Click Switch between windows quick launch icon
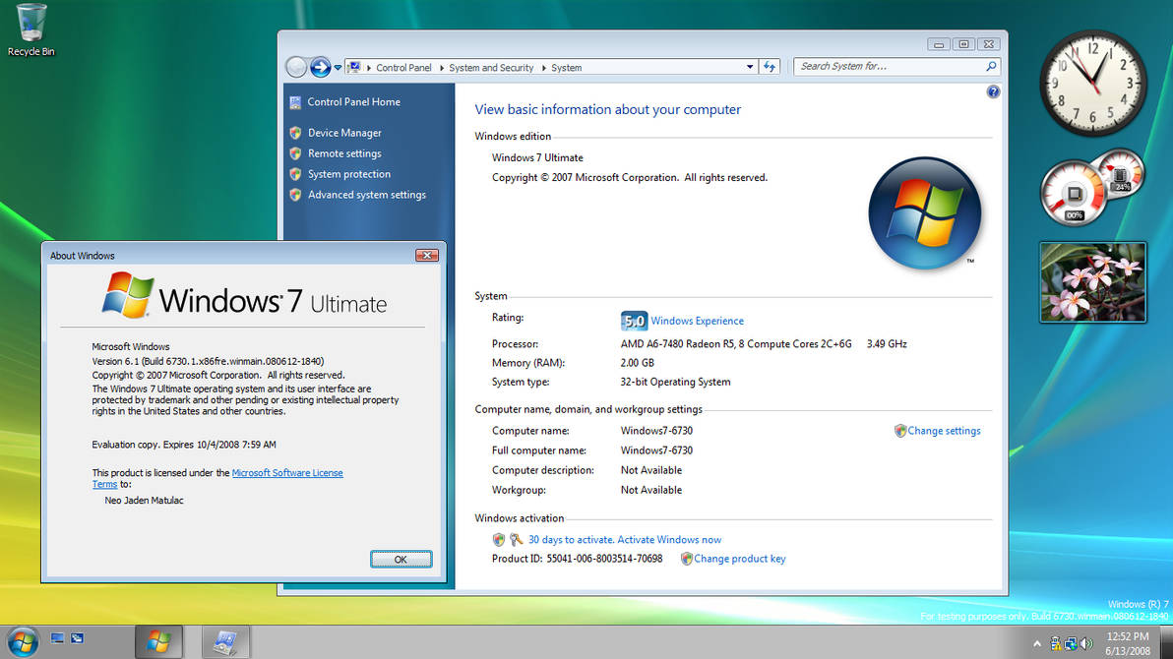 pos(77,638)
